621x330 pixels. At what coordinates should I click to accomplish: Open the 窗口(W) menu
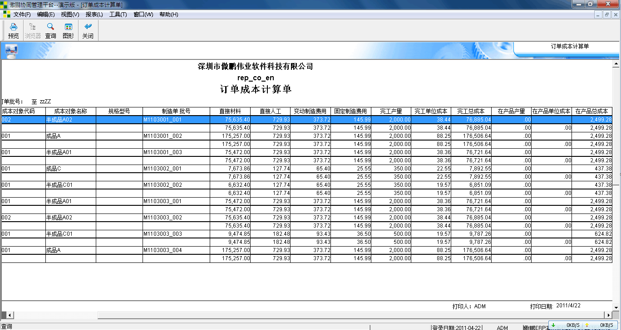click(143, 14)
